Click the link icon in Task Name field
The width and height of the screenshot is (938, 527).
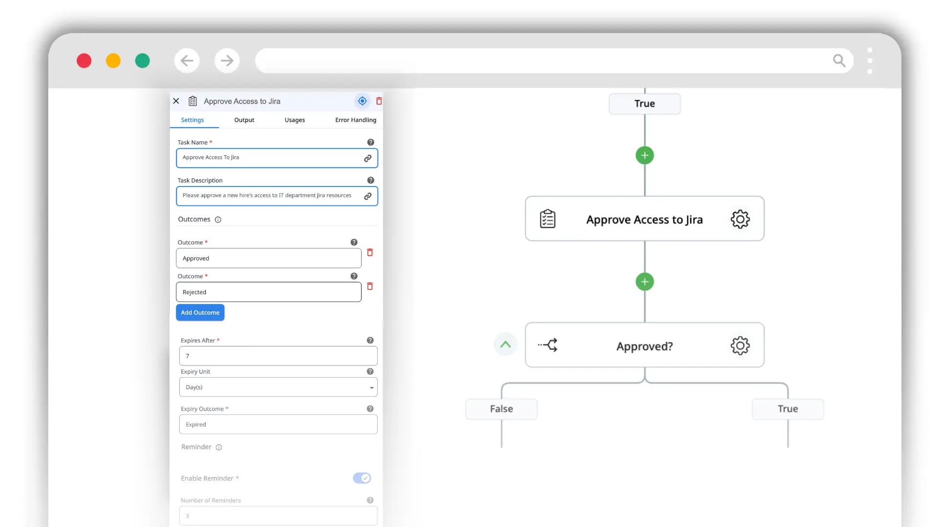point(368,158)
